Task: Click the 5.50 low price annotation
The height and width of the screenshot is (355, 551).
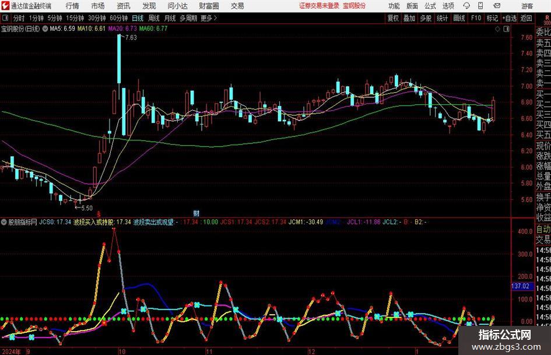Action: click(x=87, y=208)
